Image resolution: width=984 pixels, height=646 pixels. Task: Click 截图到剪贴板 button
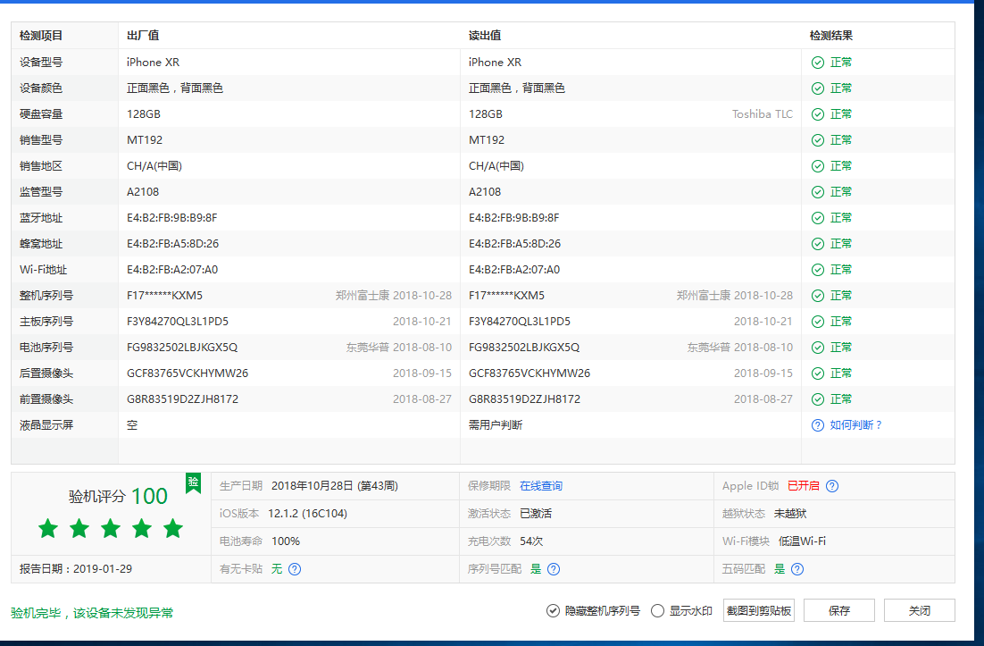(x=758, y=610)
